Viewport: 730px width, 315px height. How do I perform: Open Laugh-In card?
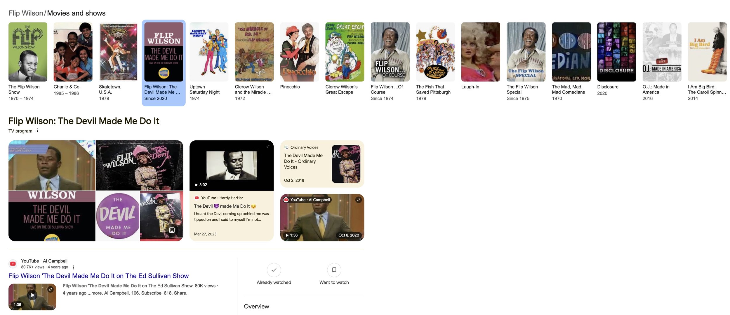tap(481, 56)
